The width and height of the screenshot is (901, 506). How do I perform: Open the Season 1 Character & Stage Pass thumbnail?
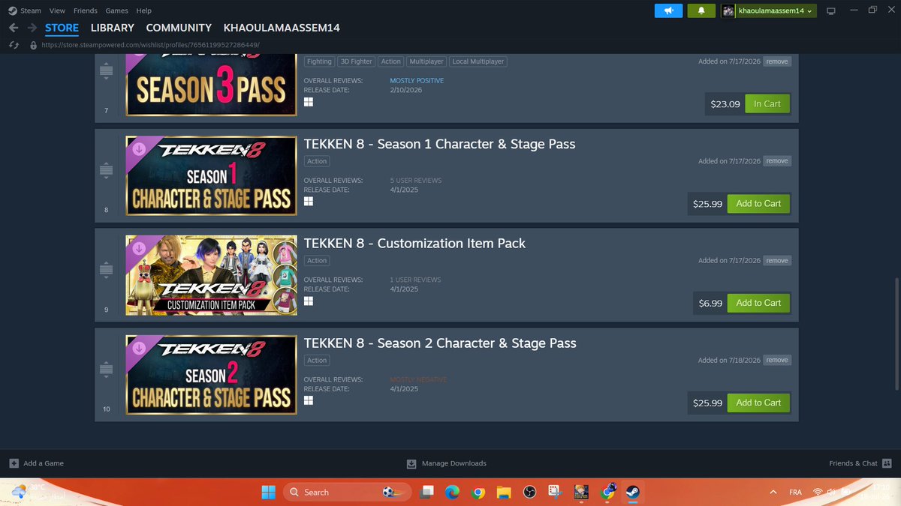[211, 175]
